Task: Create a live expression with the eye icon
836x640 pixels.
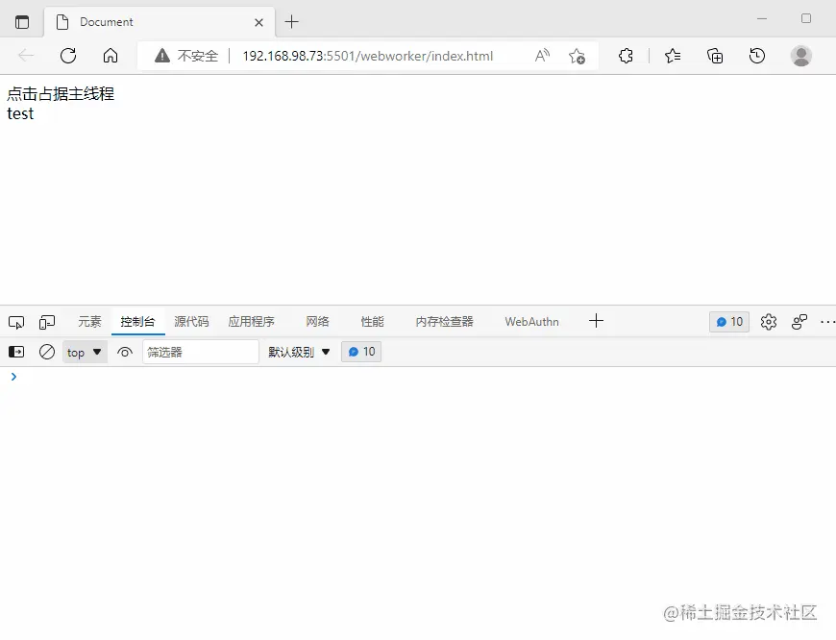Action: tap(124, 352)
